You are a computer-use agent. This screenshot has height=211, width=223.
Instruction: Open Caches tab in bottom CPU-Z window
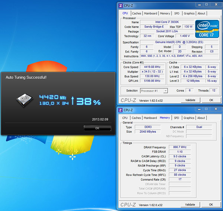coord(136,118)
